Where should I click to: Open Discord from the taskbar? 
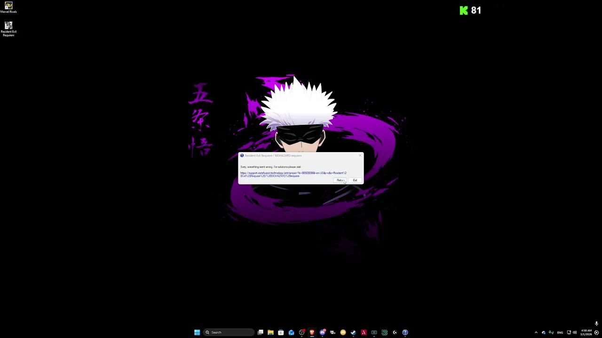[x=322, y=332]
